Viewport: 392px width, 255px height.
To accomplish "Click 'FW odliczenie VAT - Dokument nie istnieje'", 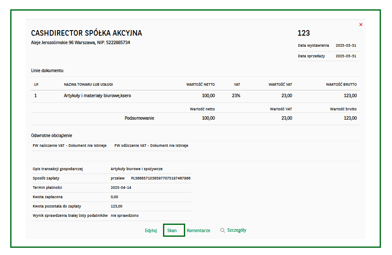I will (x=151, y=146).
